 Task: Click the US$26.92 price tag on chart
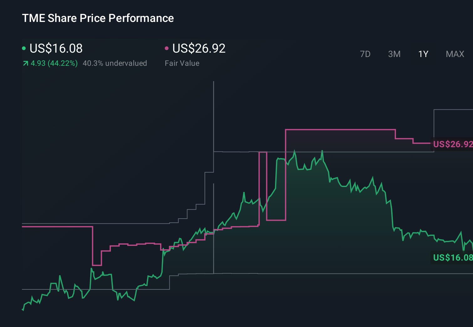[452, 144]
